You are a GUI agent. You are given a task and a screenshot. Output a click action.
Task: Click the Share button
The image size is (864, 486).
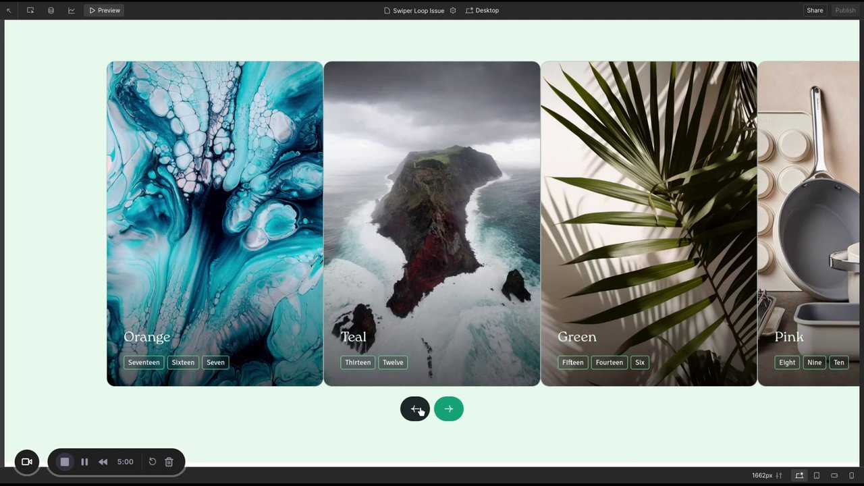point(815,10)
